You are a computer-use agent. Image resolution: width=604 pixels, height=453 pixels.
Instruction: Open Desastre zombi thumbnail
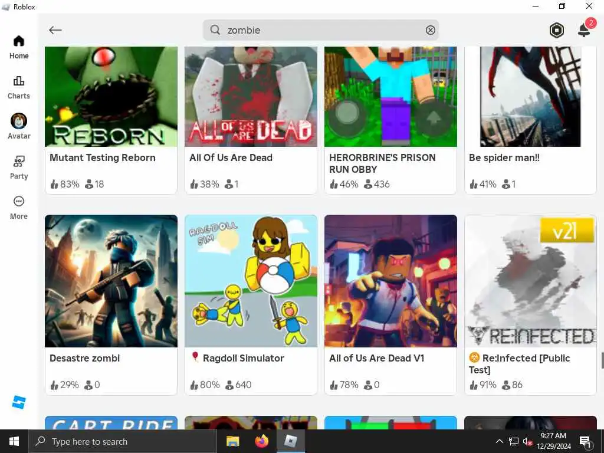(111, 281)
